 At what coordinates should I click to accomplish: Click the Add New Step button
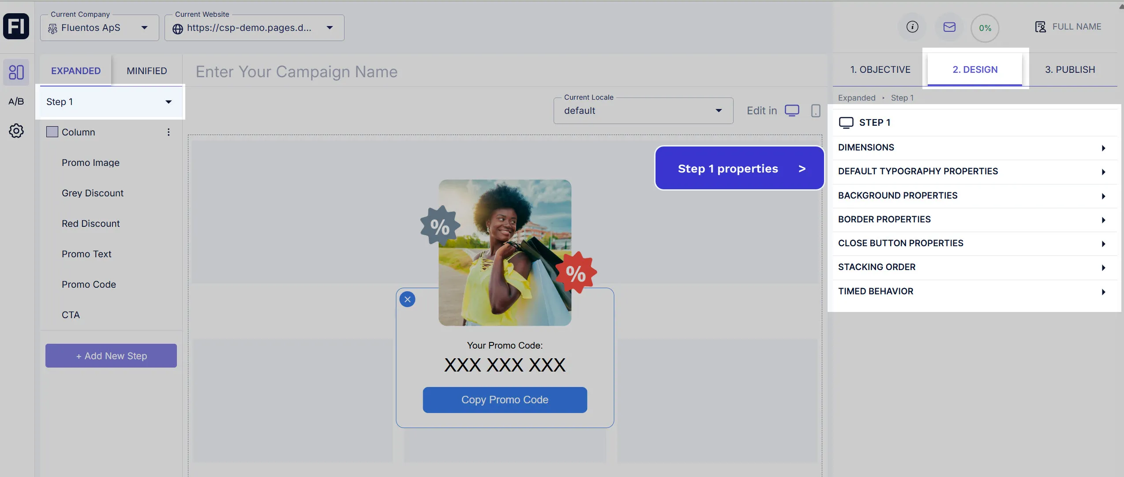(x=111, y=356)
